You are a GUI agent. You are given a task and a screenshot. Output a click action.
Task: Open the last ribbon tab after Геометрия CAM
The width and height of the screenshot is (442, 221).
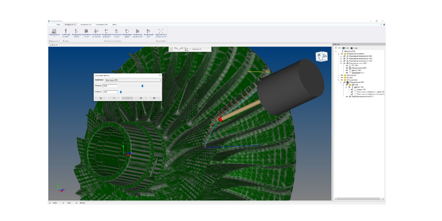pyautogui.click(x=114, y=24)
